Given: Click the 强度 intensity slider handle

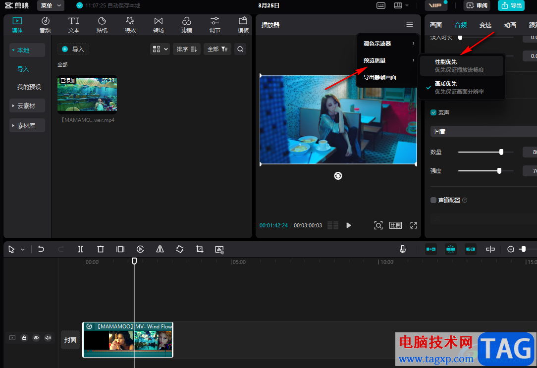Looking at the screenshot, I should tap(499, 171).
